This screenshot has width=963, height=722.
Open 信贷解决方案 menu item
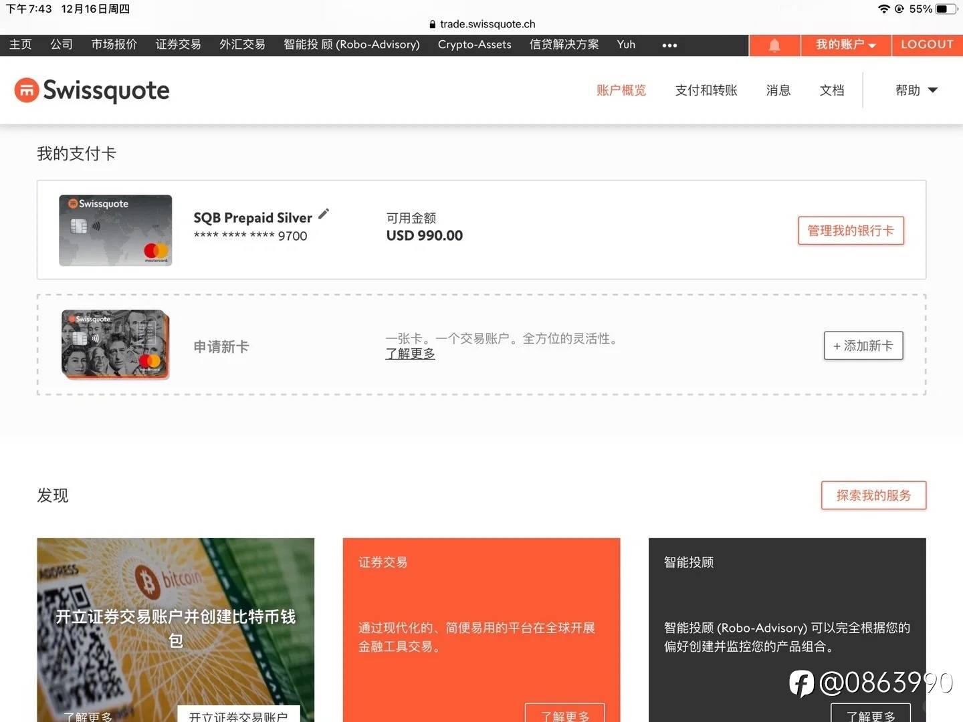point(564,44)
